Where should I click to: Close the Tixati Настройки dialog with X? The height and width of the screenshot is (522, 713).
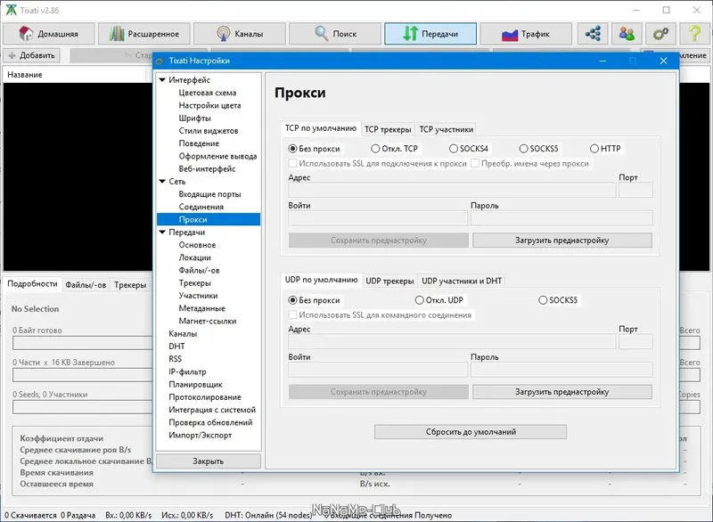pyautogui.click(x=663, y=61)
